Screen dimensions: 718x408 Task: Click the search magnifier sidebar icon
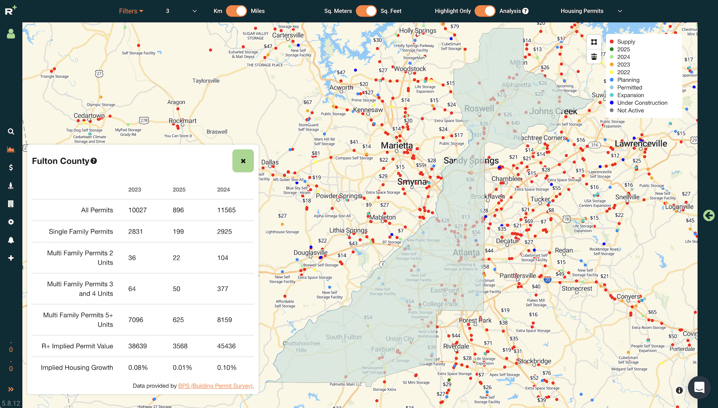point(11,131)
